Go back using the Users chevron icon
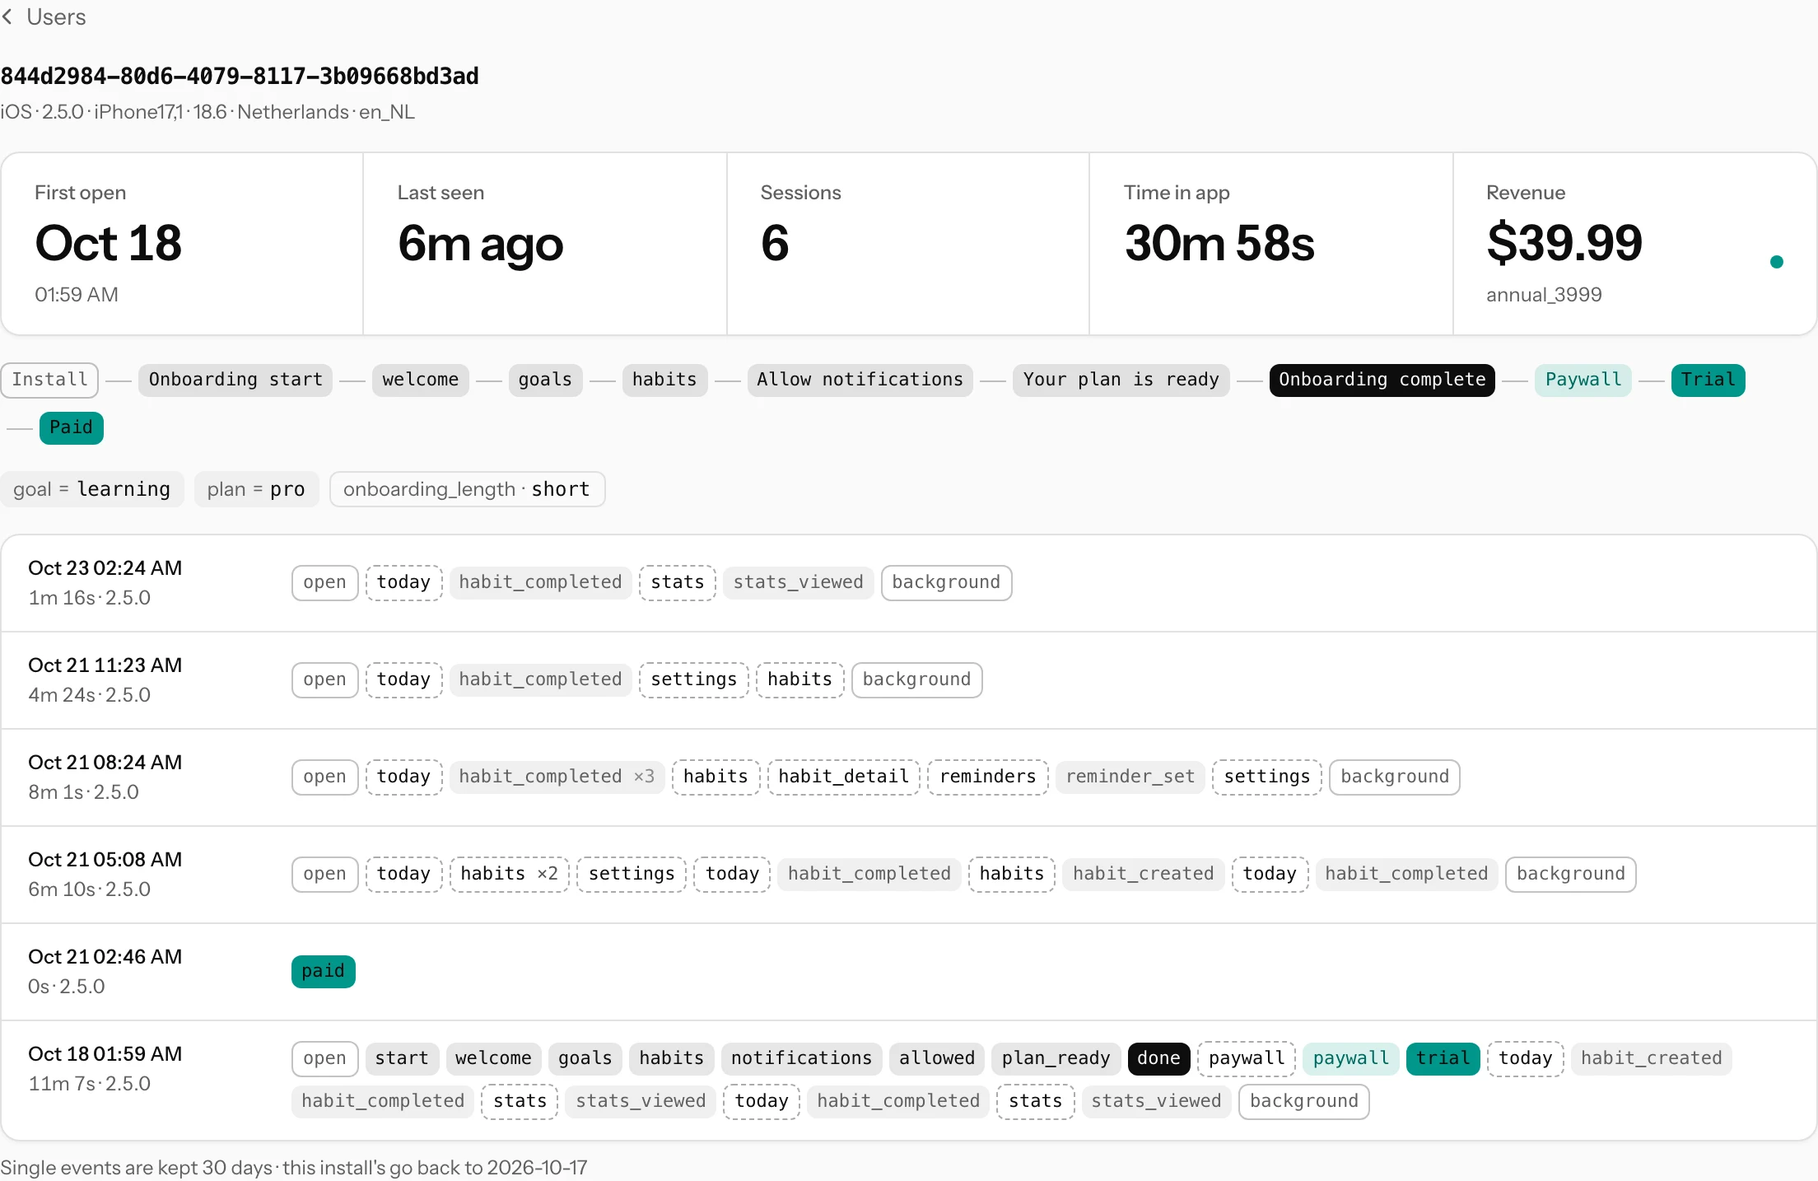1818x1181 pixels. pyautogui.click(x=7, y=16)
